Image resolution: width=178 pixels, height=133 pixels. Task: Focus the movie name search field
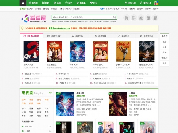(82, 17)
